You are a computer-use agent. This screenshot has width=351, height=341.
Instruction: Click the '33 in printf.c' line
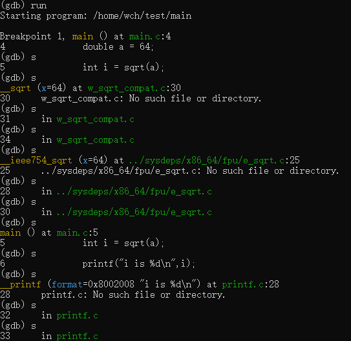pyautogui.click(x=49, y=336)
